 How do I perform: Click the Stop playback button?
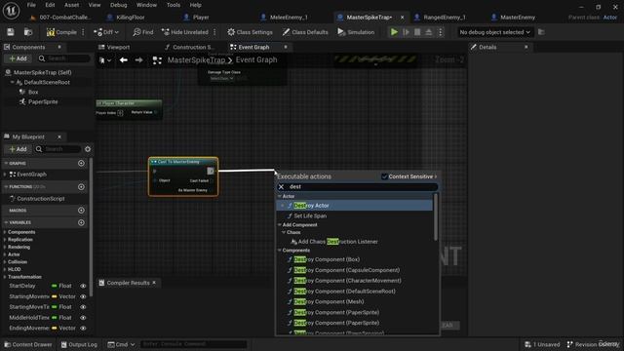coord(417,32)
